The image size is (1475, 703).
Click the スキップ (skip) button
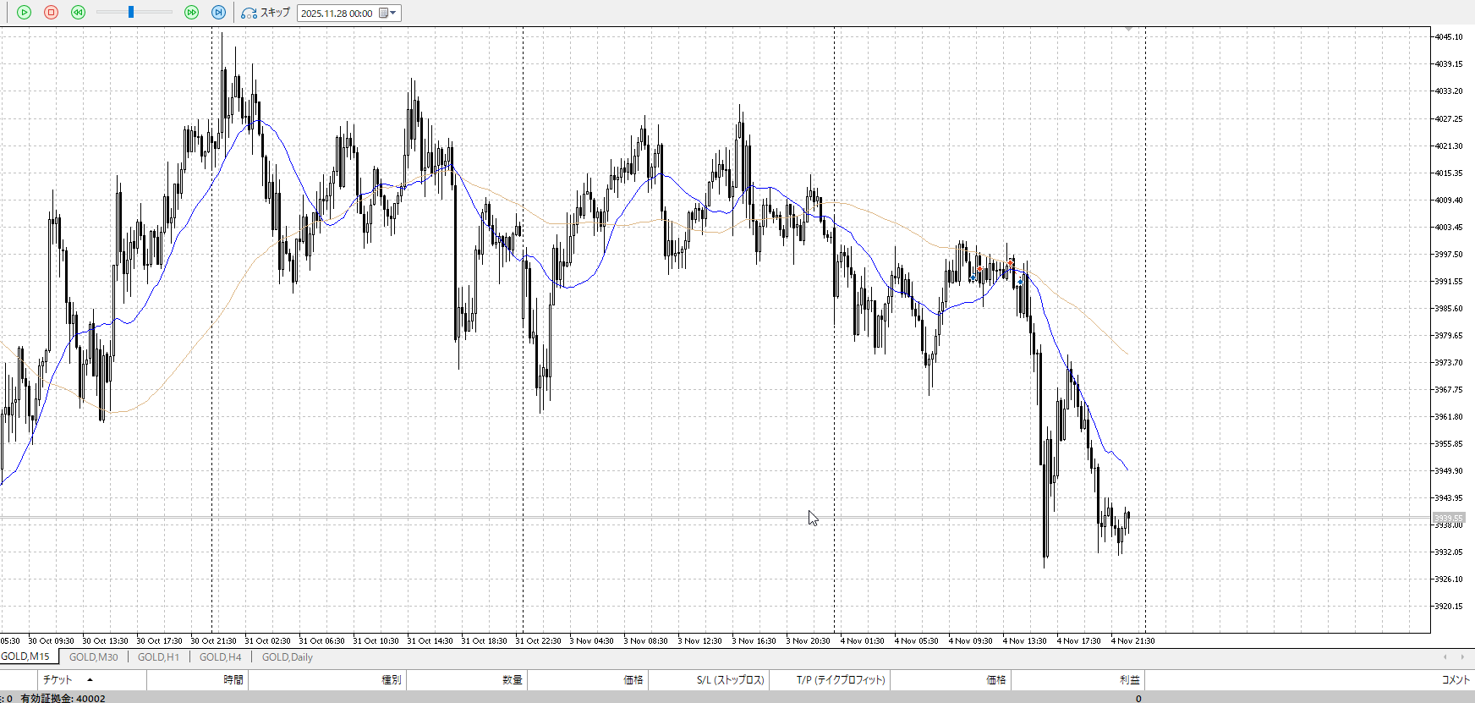coord(266,13)
